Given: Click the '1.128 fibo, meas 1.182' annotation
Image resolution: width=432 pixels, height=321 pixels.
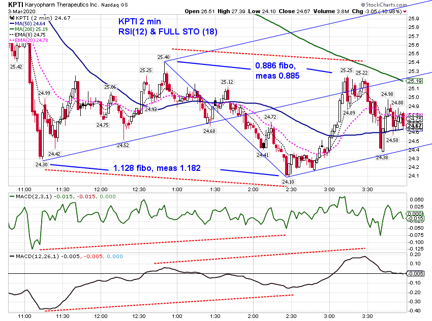Looking at the screenshot, I should pyautogui.click(x=157, y=168).
